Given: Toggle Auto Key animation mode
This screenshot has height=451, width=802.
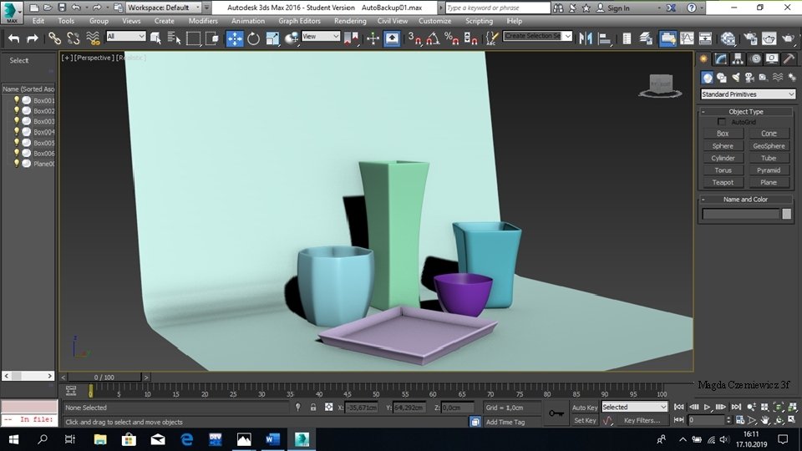Looking at the screenshot, I should tap(584, 408).
